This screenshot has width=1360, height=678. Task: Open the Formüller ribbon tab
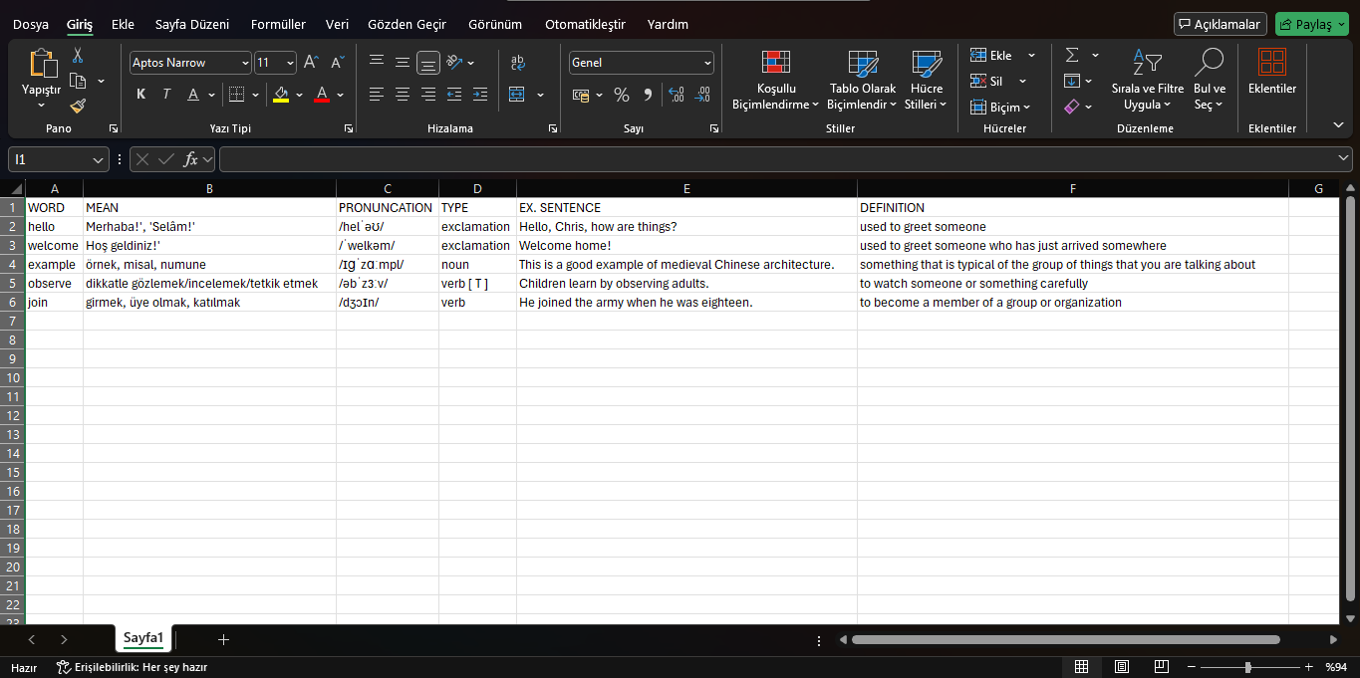278,24
